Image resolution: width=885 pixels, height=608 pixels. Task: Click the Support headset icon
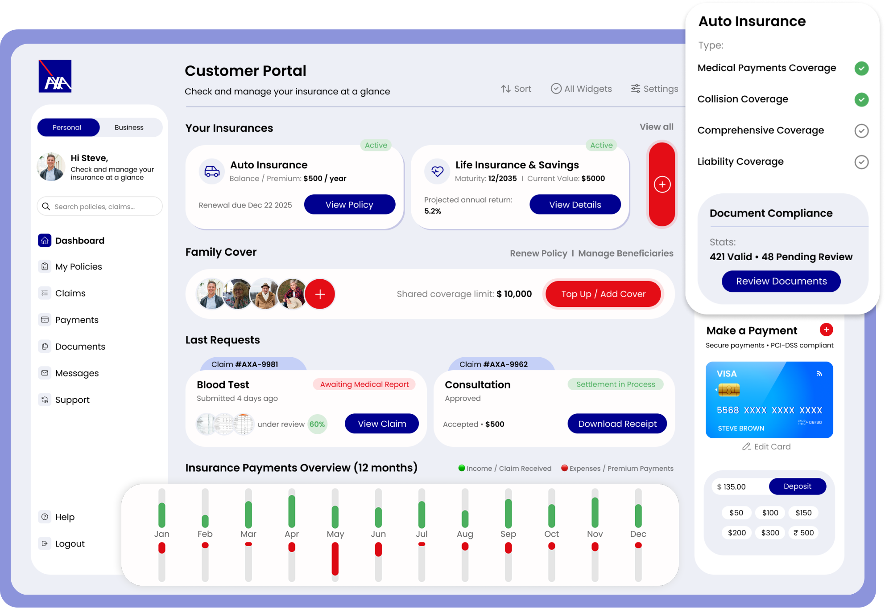pyautogui.click(x=45, y=400)
